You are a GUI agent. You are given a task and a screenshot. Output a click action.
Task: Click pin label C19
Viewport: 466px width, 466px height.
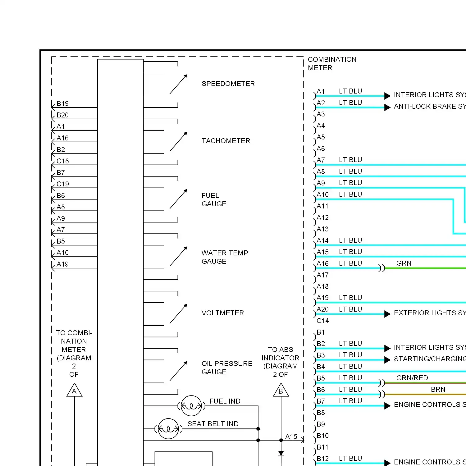point(62,184)
